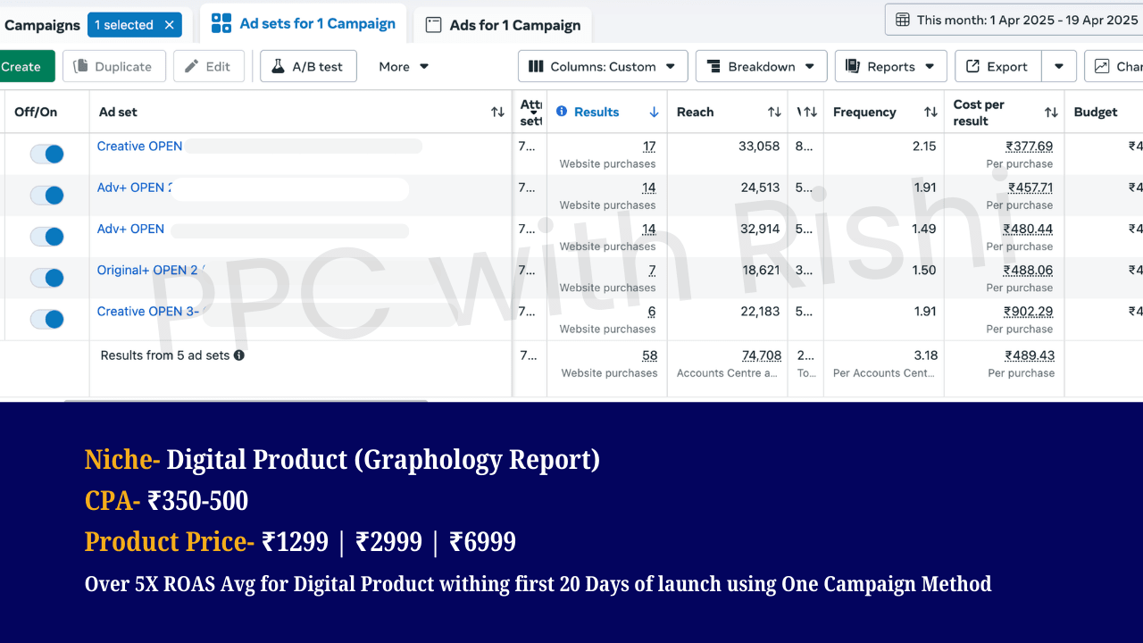The height and width of the screenshot is (643, 1143).
Task: Turn off the Creative OPEN ad set toggle
Action: coord(47,154)
